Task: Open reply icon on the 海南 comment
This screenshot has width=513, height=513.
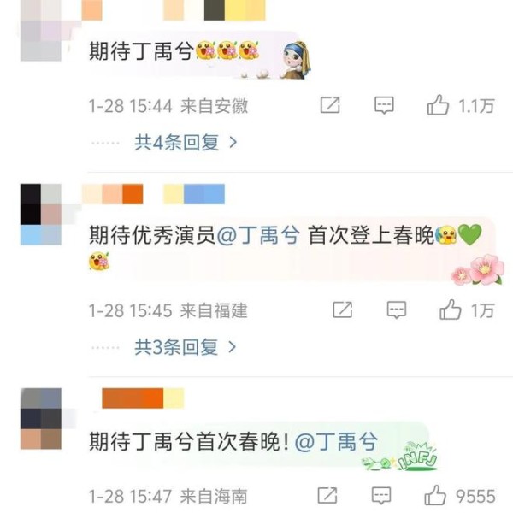Action: (381, 495)
